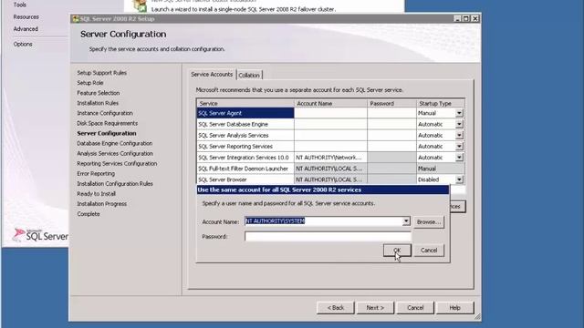Screen dimensions: 584x328
Task: Open Startup Type dropdown for Analysis Services
Action: pyautogui.click(x=459, y=136)
